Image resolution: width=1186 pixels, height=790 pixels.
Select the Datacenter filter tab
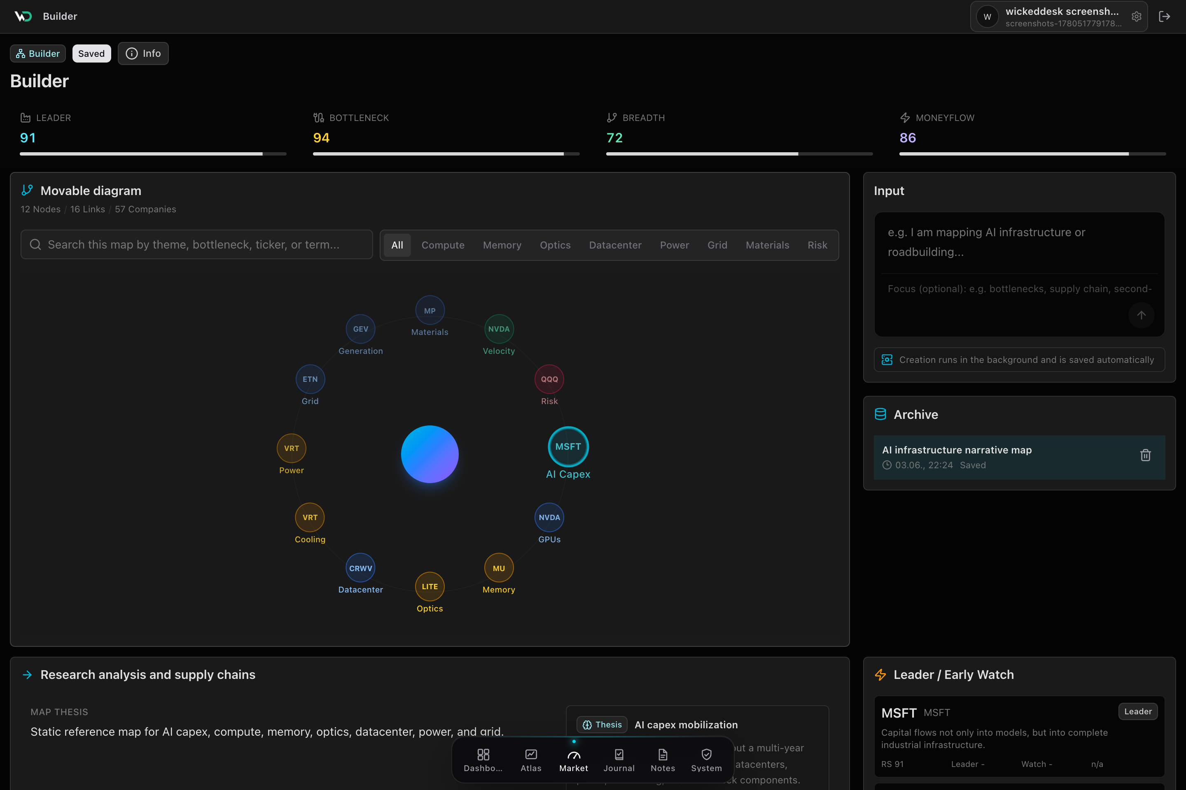point(615,245)
